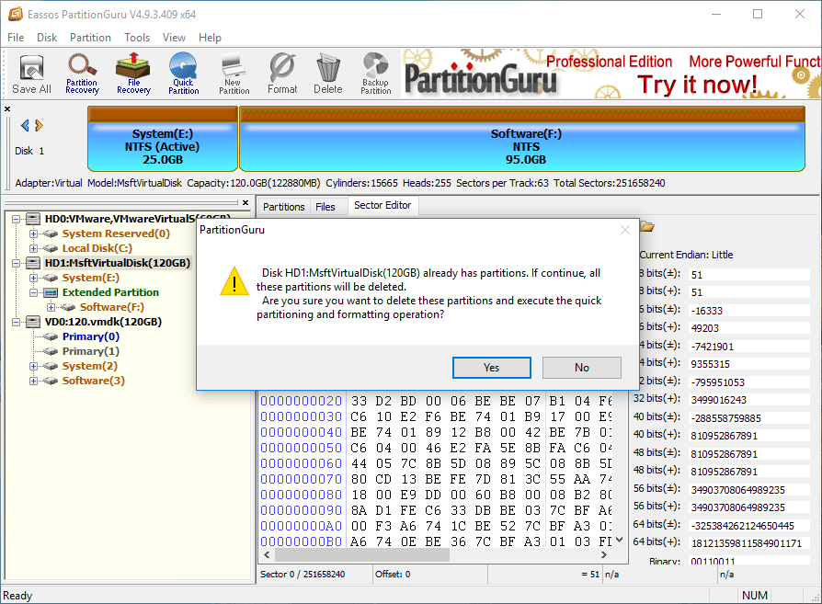This screenshot has height=604, width=822.
Task: Click offset address 0000000020
Action: click(x=301, y=401)
